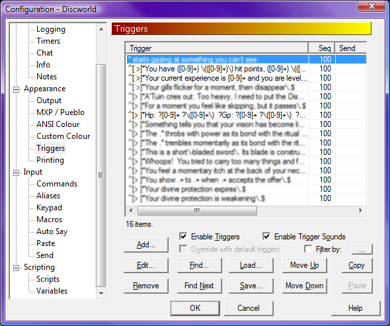Image resolution: width=390 pixels, height=326 pixels.
Task: Open the filter ellipsis button
Action: coord(362,249)
